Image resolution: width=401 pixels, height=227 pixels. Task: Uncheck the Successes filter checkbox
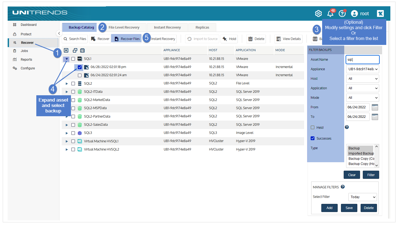click(x=313, y=138)
